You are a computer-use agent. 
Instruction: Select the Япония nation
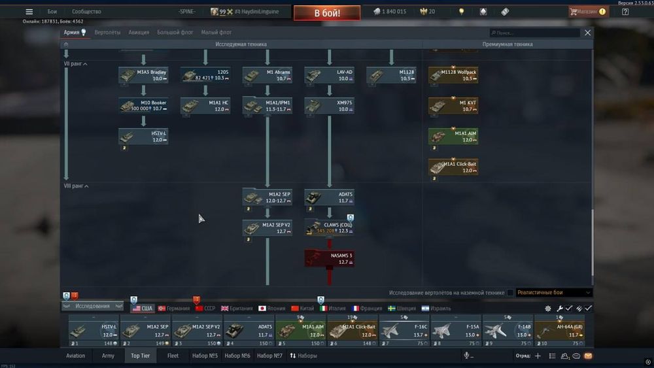(x=271, y=309)
